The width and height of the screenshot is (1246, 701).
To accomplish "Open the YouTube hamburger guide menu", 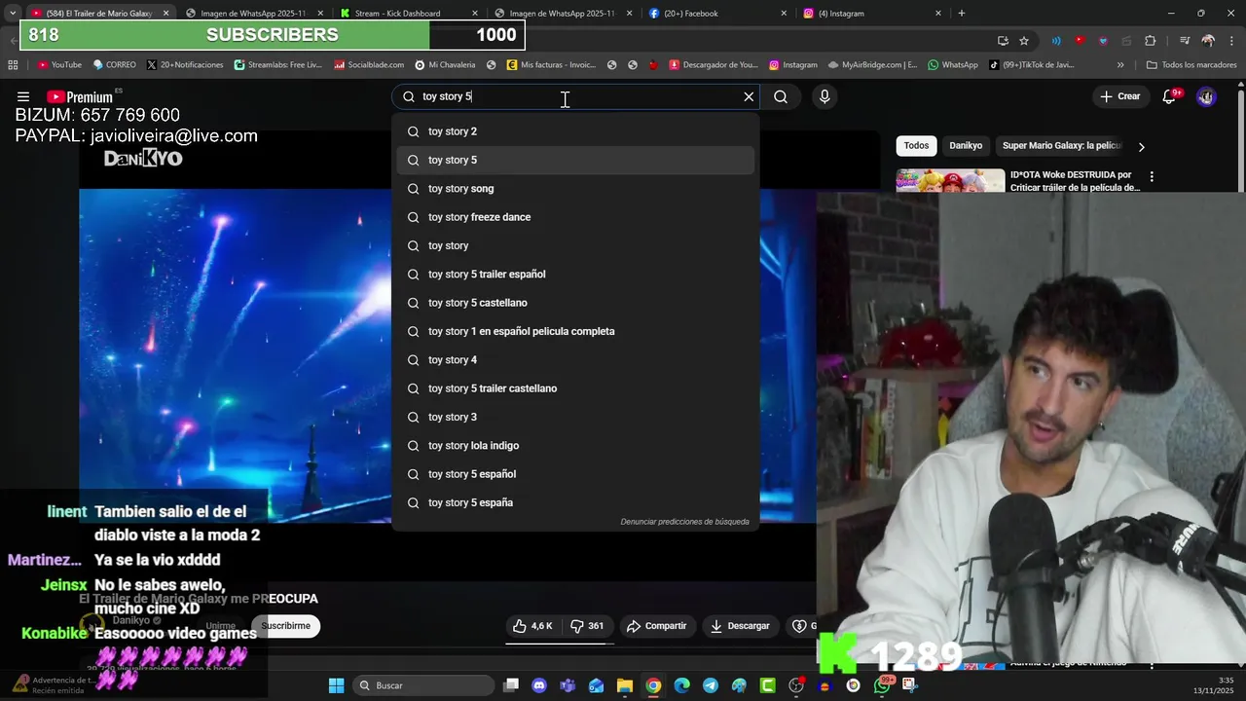I will 23,96.
